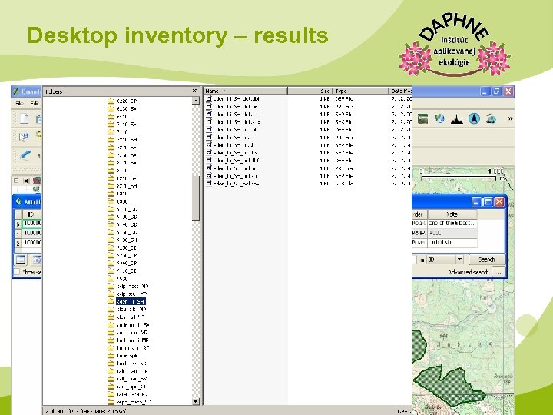Viewport: 553px width, 415px height.
Task: Click the green landscape image toolbar icon
Action: 422,119
